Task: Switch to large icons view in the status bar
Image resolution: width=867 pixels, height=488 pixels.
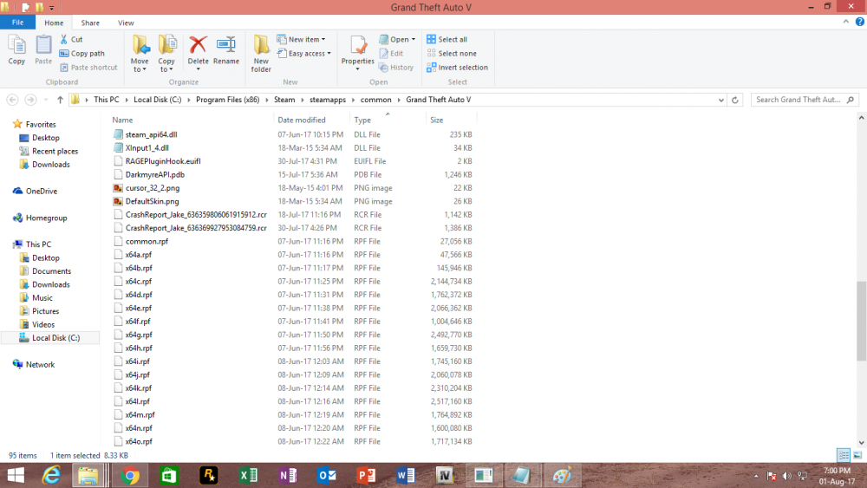Action: (857, 455)
